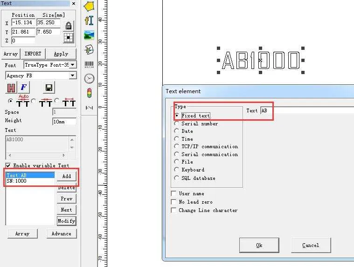Click the Y size field 7.650
This screenshot has height=267, width=354.
click(x=49, y=32)
